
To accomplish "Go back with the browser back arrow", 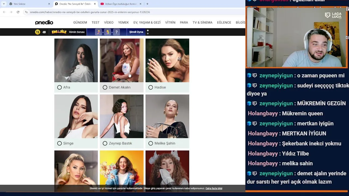I will point(4,12).
